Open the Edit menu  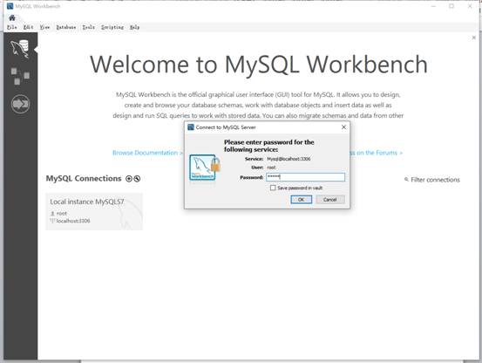[28, 27]
